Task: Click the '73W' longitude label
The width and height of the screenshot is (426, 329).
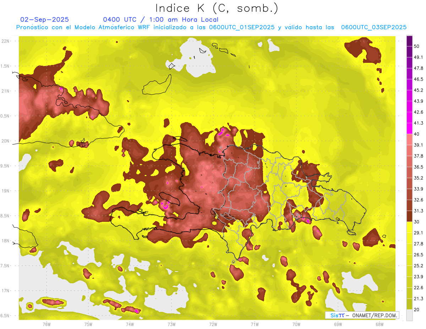Action: tap(171, 324)
